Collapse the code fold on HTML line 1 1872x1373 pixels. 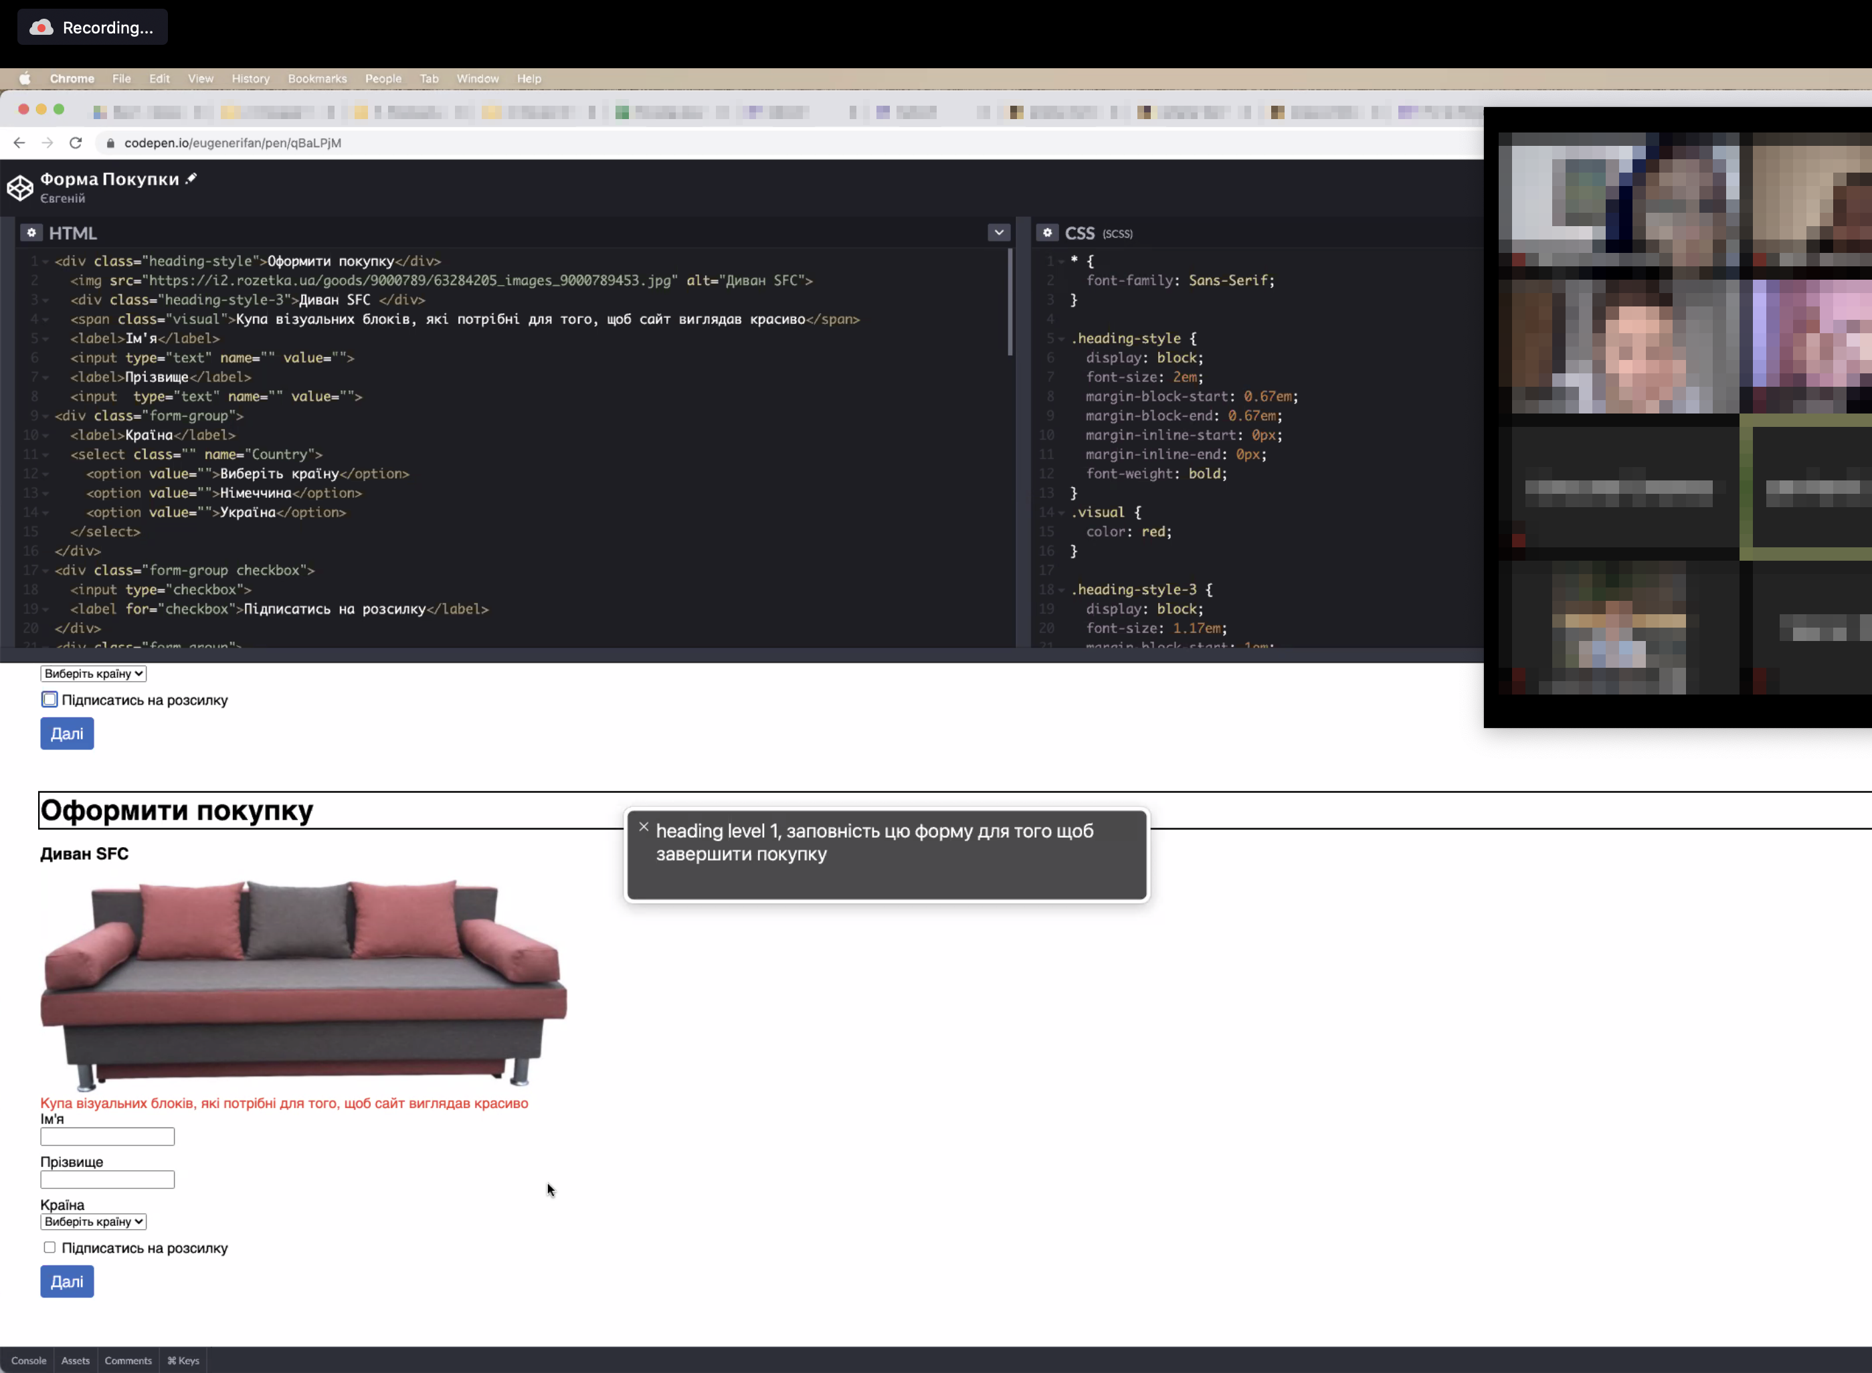pos(45,260)
